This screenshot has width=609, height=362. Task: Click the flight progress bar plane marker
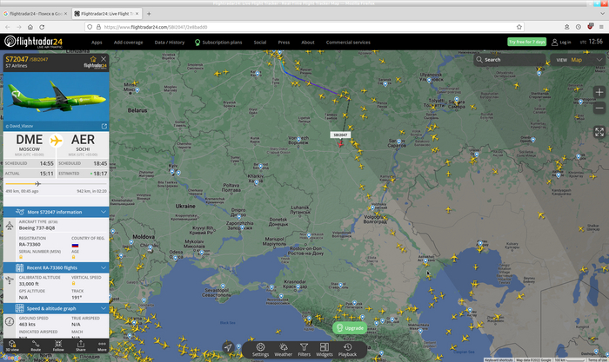point(37,184)
